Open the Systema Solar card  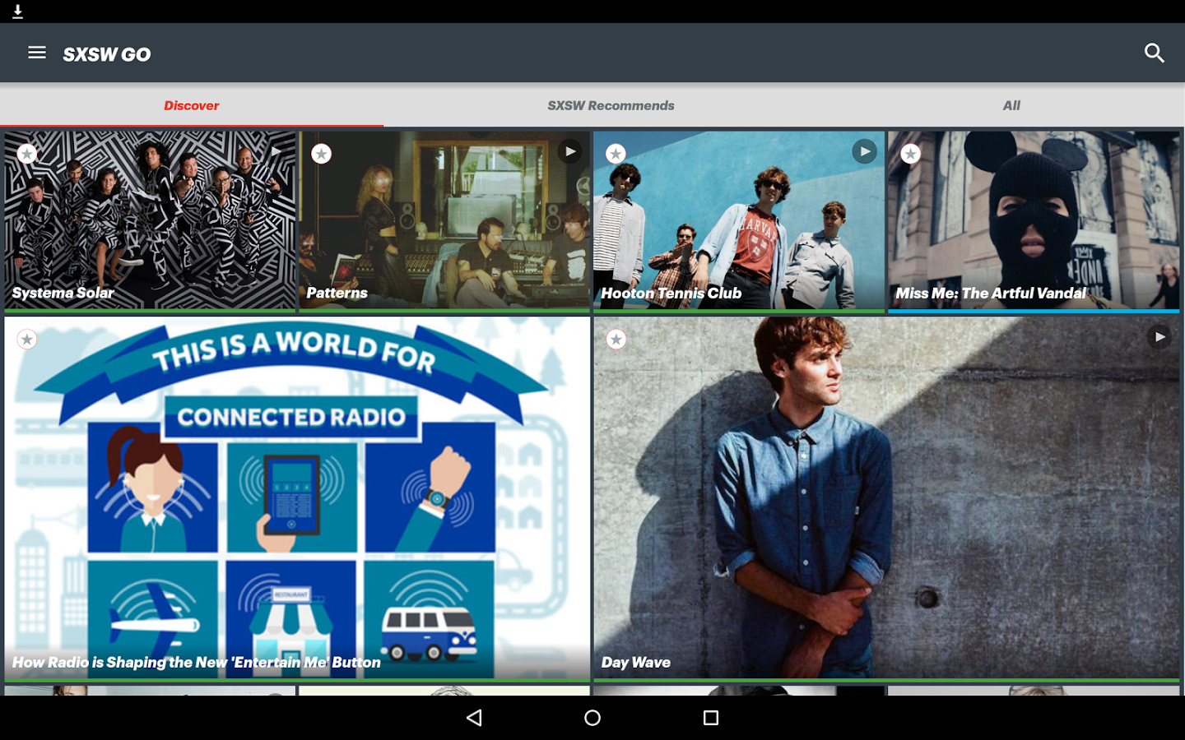pyautogui.click(x=150, y=220)
